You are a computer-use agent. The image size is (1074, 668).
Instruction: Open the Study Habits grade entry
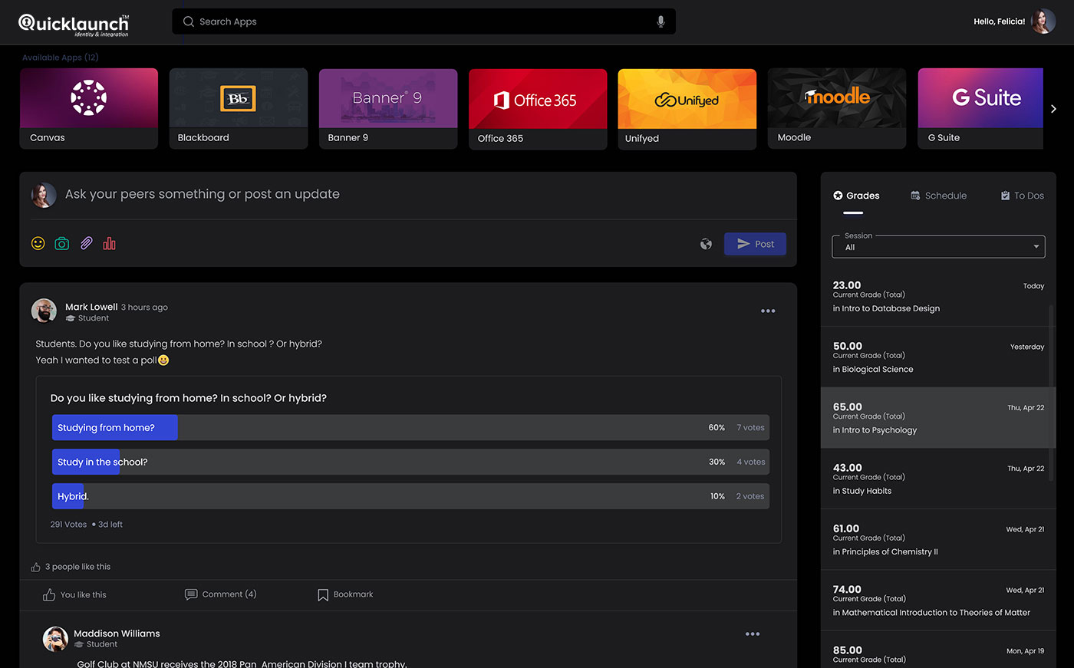[938, 479]
